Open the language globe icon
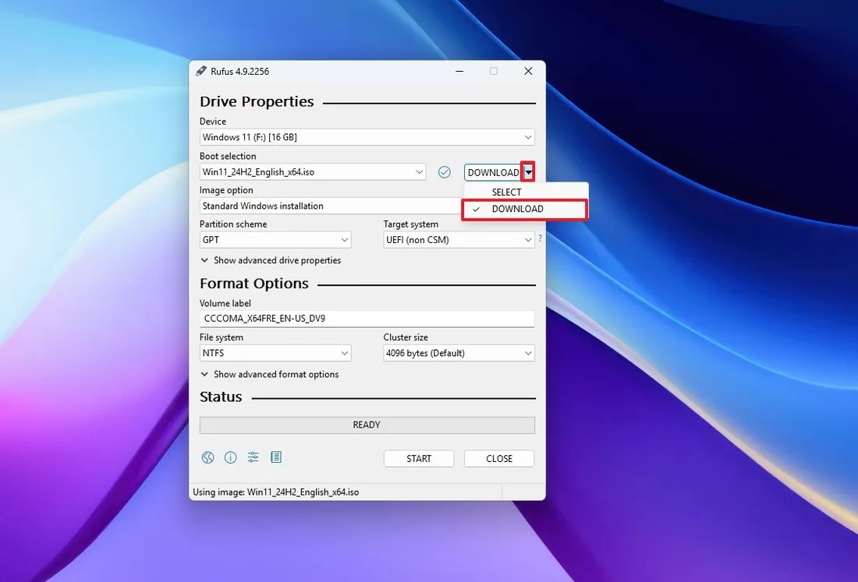The height and width of the screenshot is (582, 858). (x=207, y=457)
